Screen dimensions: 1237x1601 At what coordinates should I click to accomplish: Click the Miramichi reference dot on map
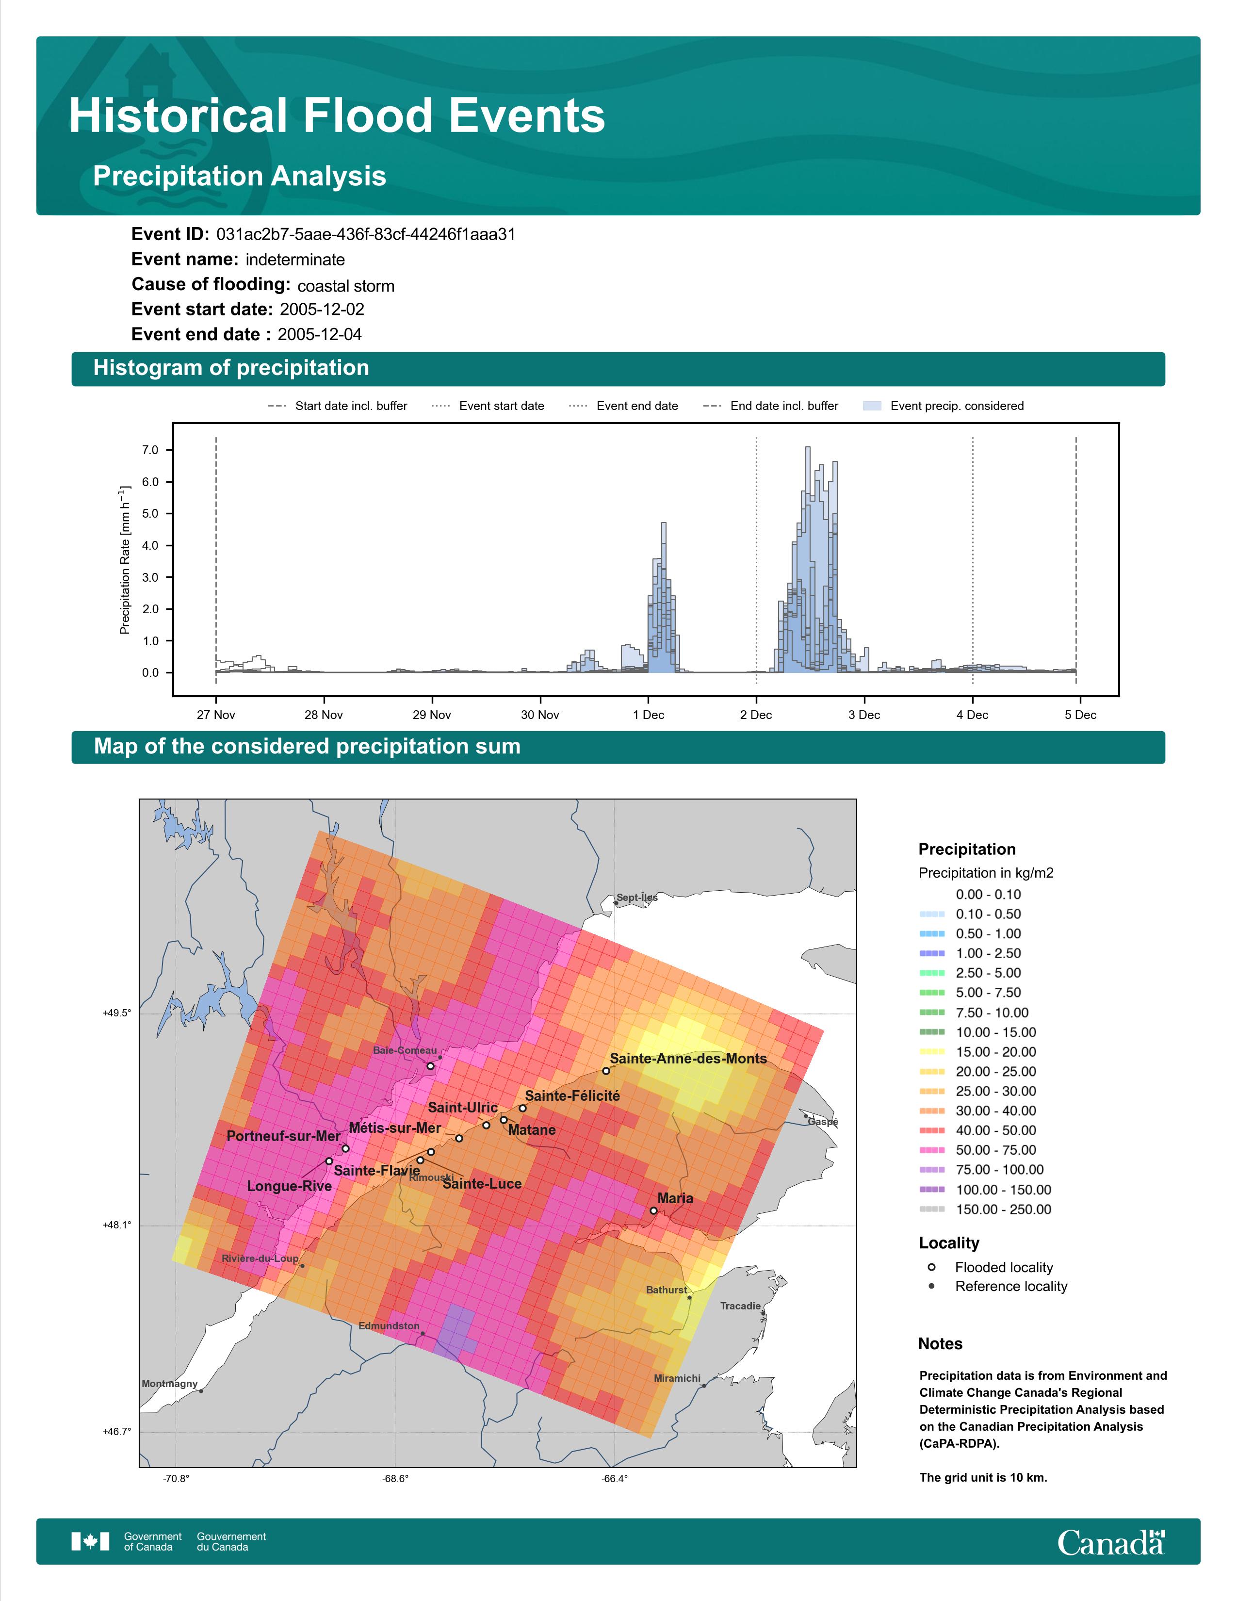coord(703,1386)
